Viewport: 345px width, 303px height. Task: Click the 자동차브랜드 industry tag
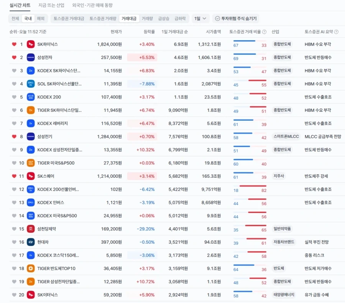coord(284,242)
